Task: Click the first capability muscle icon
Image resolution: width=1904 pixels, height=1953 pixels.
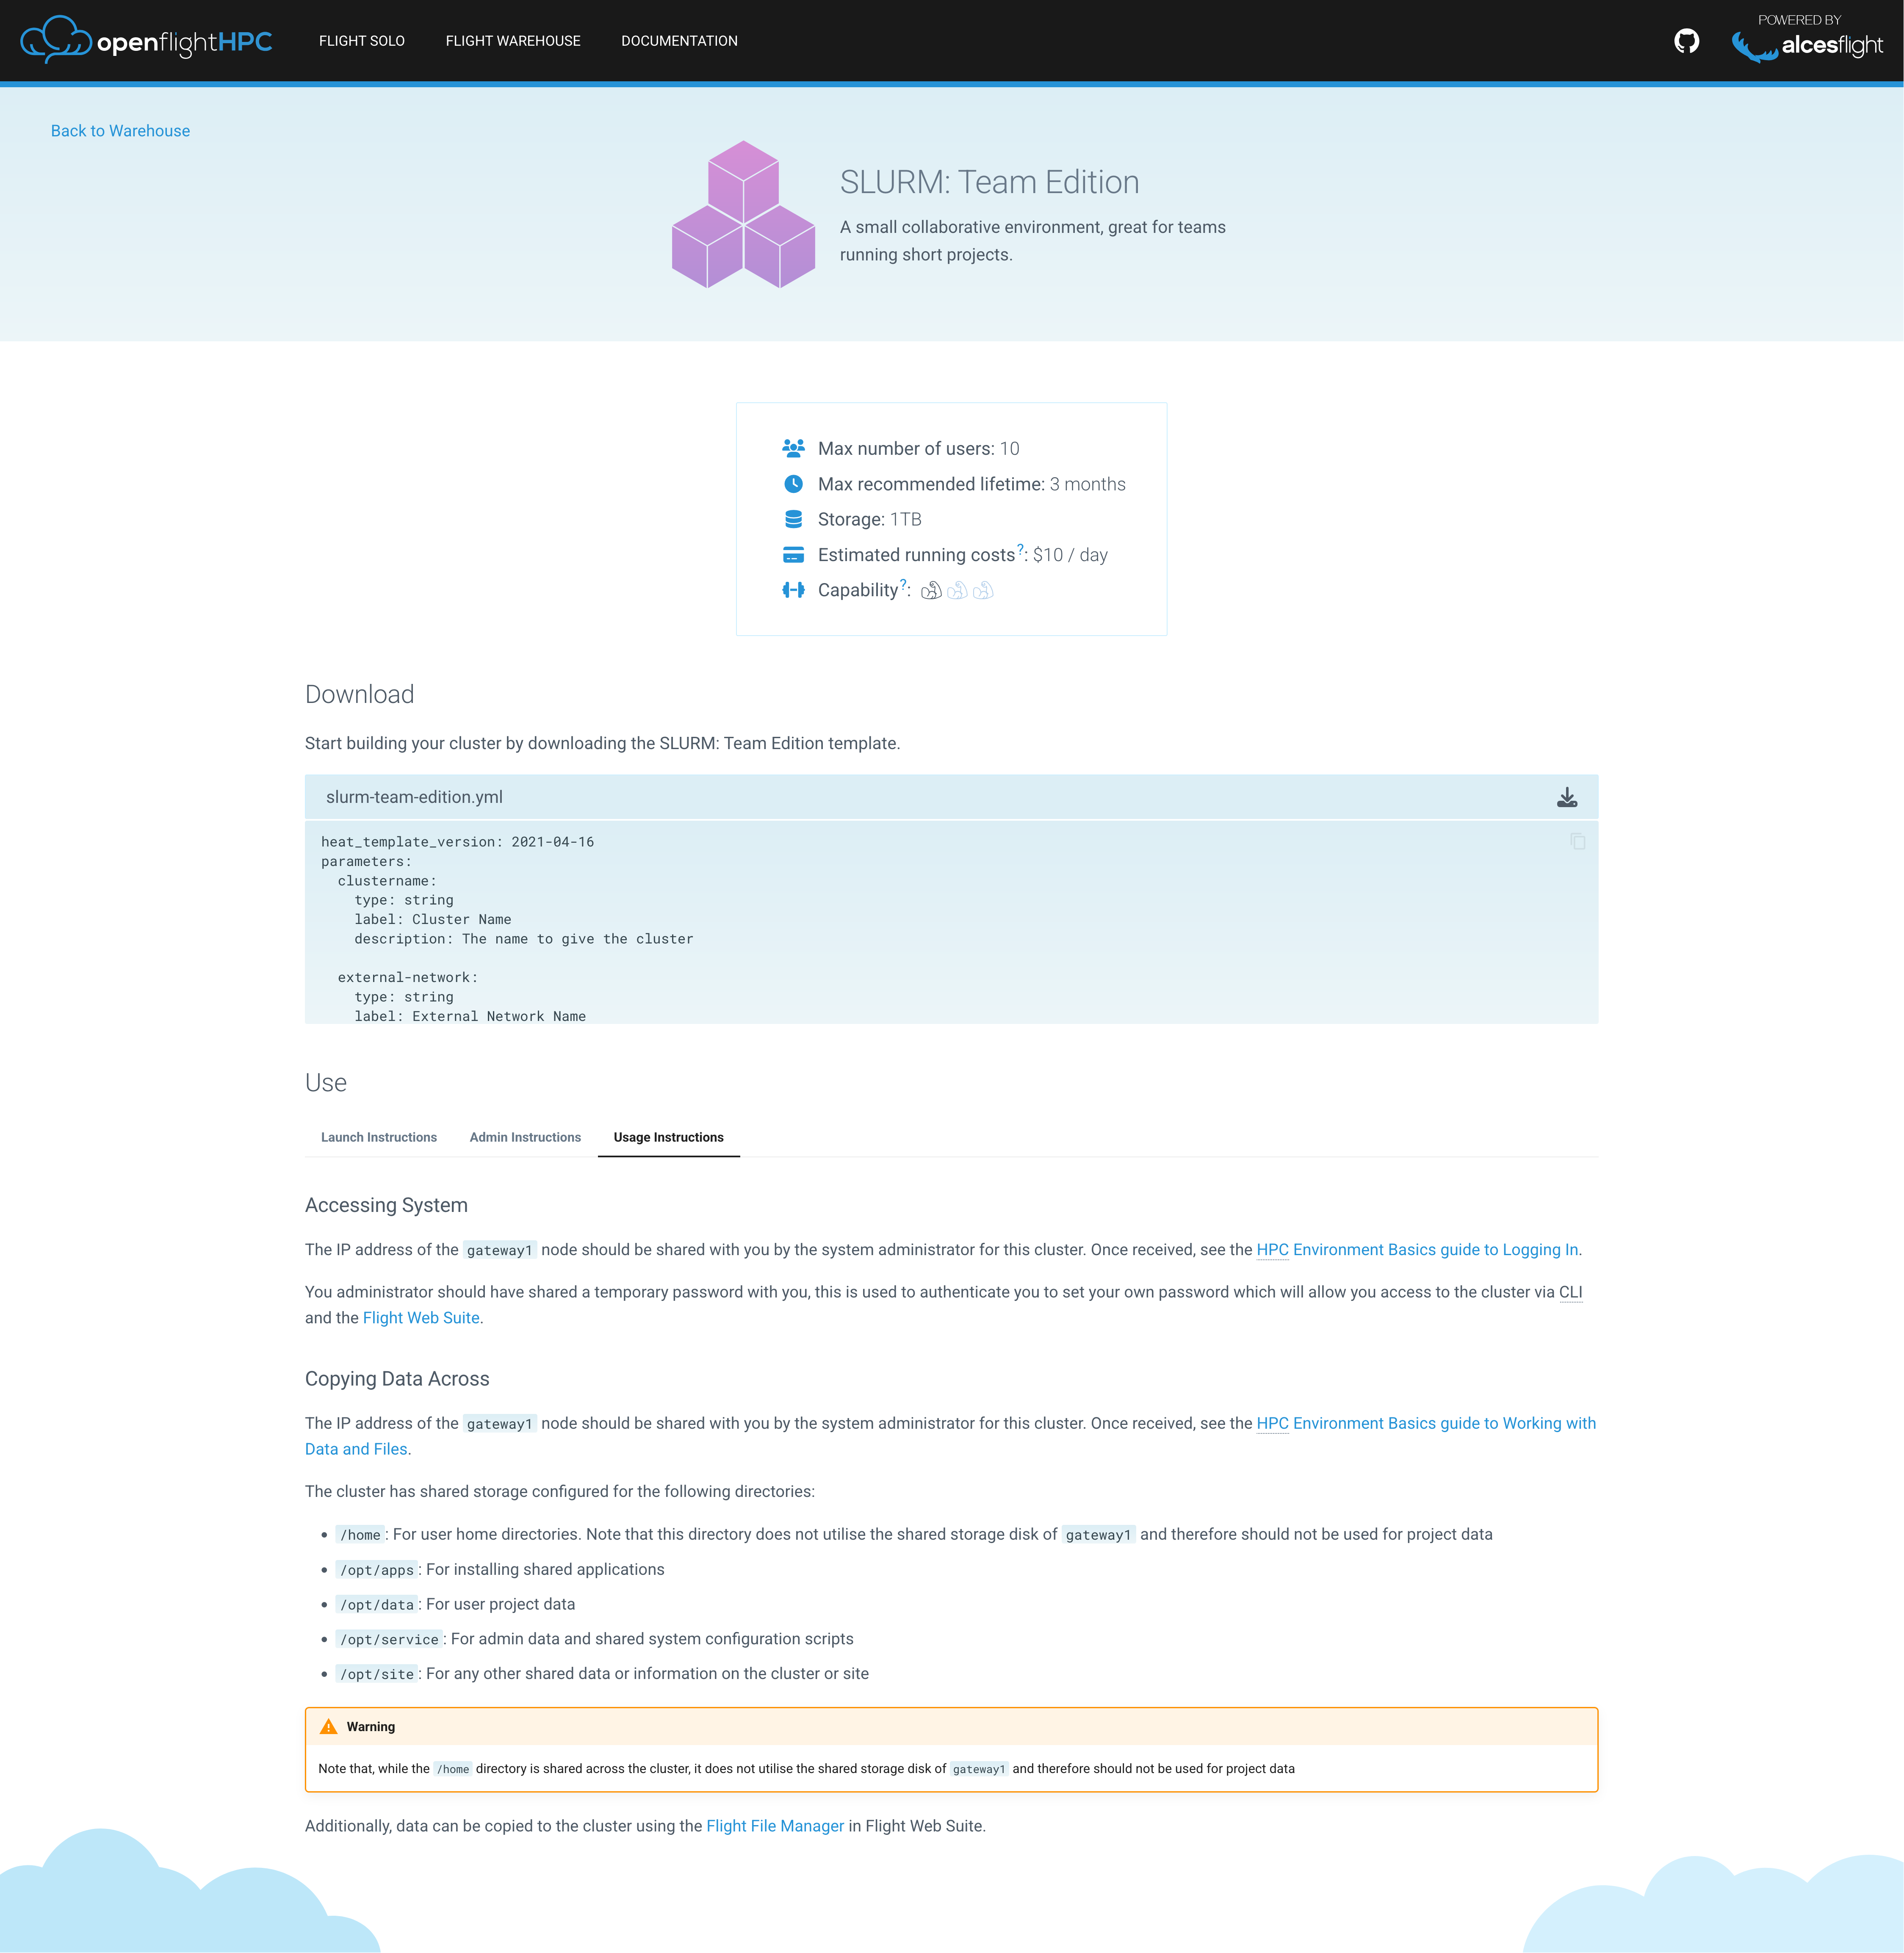Action: [931, 591]
